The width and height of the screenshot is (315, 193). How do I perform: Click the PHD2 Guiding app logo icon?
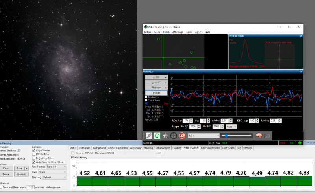tap(146, 27)
